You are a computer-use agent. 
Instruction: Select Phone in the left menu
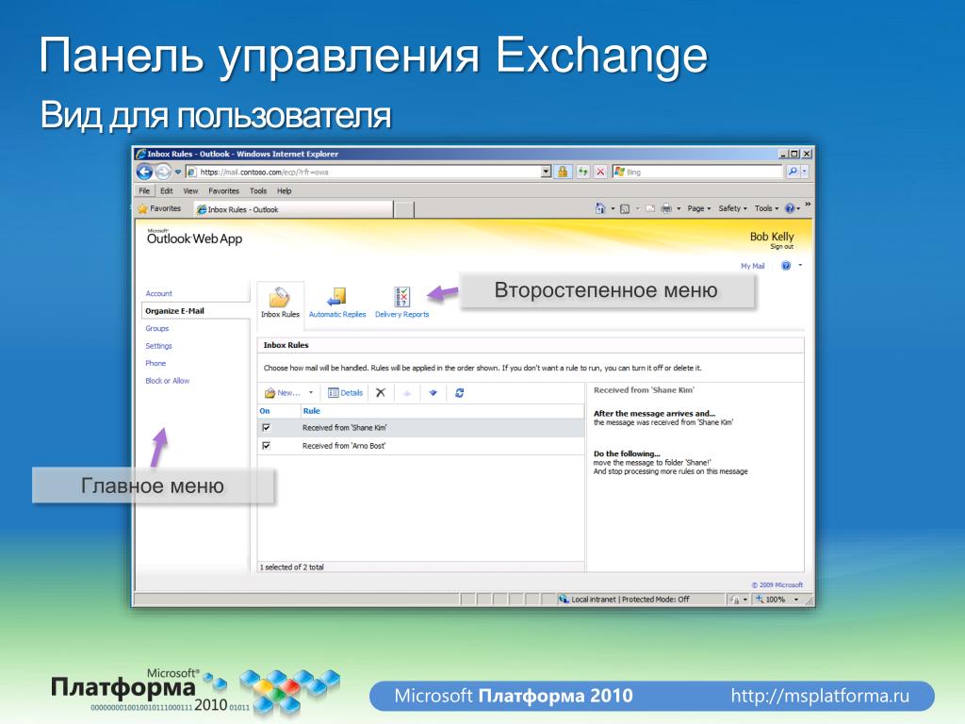(x=155, y=363)
